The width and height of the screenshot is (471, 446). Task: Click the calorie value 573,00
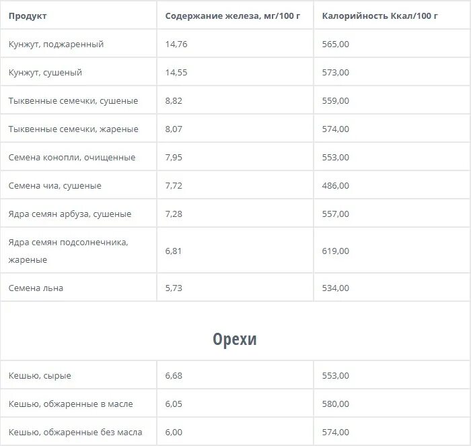336,73
